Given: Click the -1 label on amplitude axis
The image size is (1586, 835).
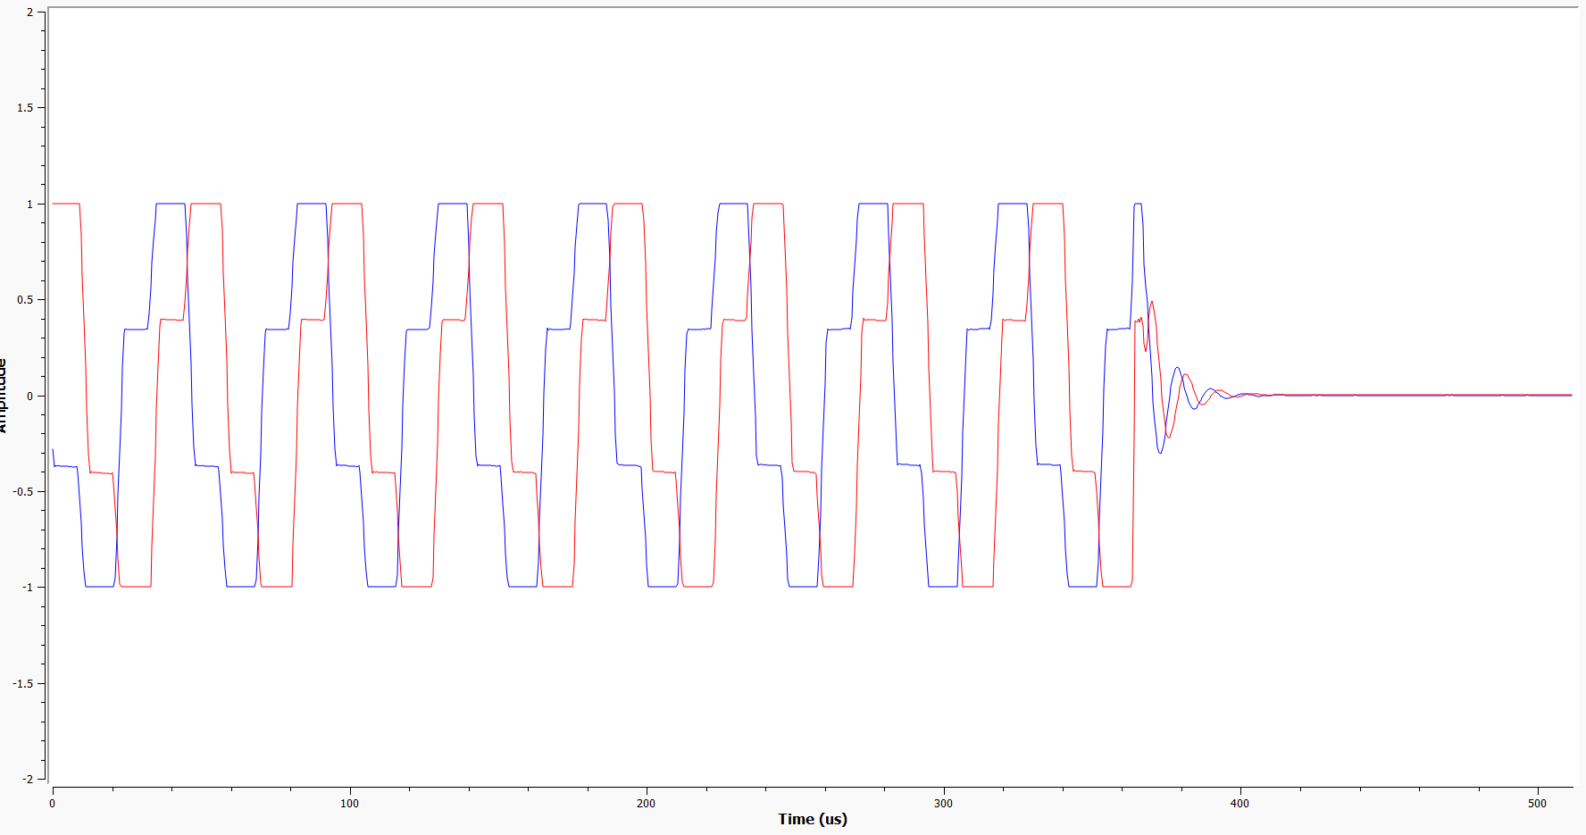Looking at the screenshot, I should pos(27,588).
